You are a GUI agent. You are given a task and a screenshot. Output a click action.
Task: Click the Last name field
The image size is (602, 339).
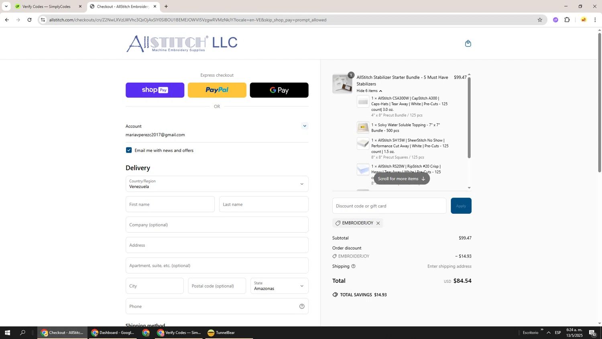coord(264,204)
